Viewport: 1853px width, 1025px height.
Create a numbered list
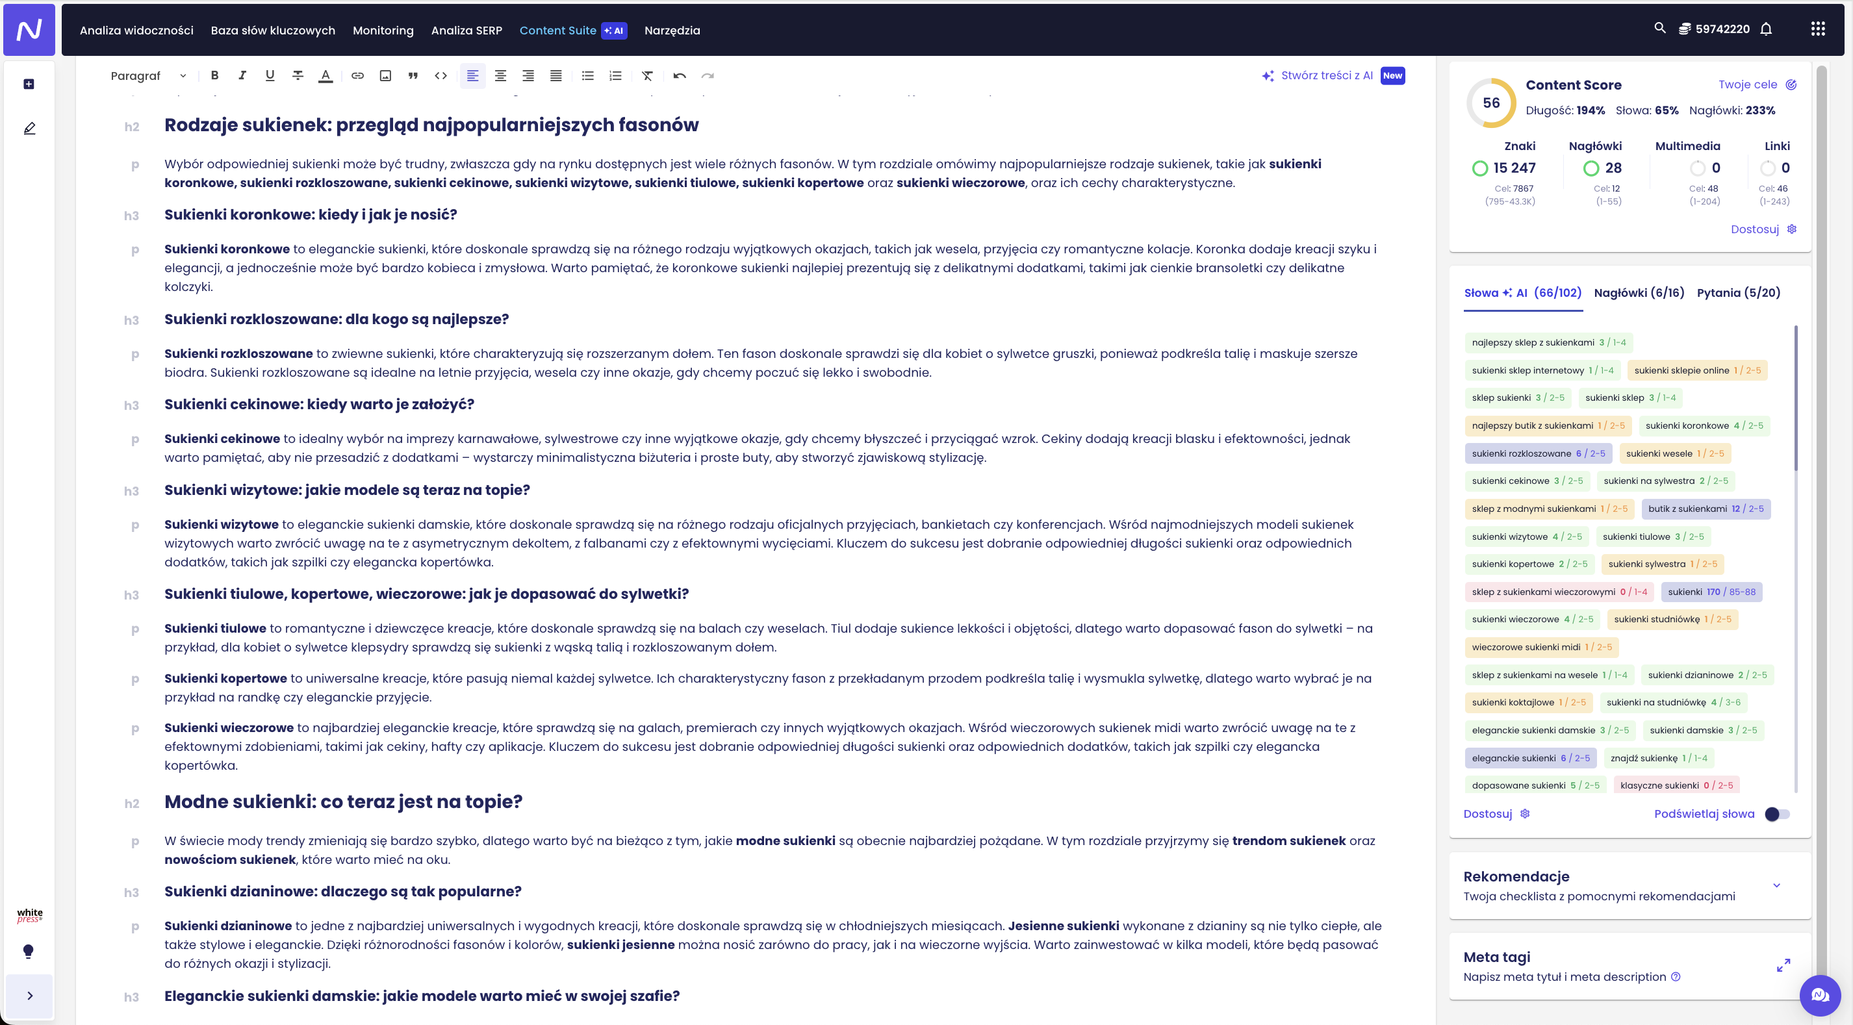[x=616, y=75]
